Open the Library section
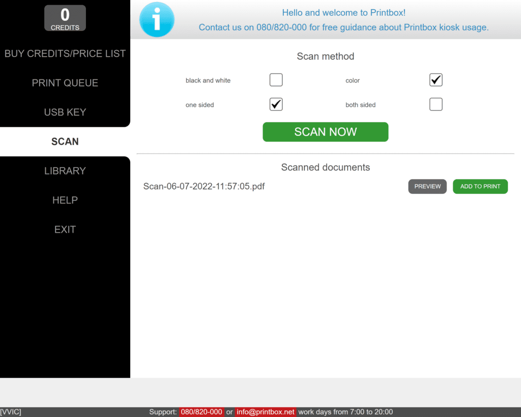This screenshot has width=521, height=417. click(65, 171)
